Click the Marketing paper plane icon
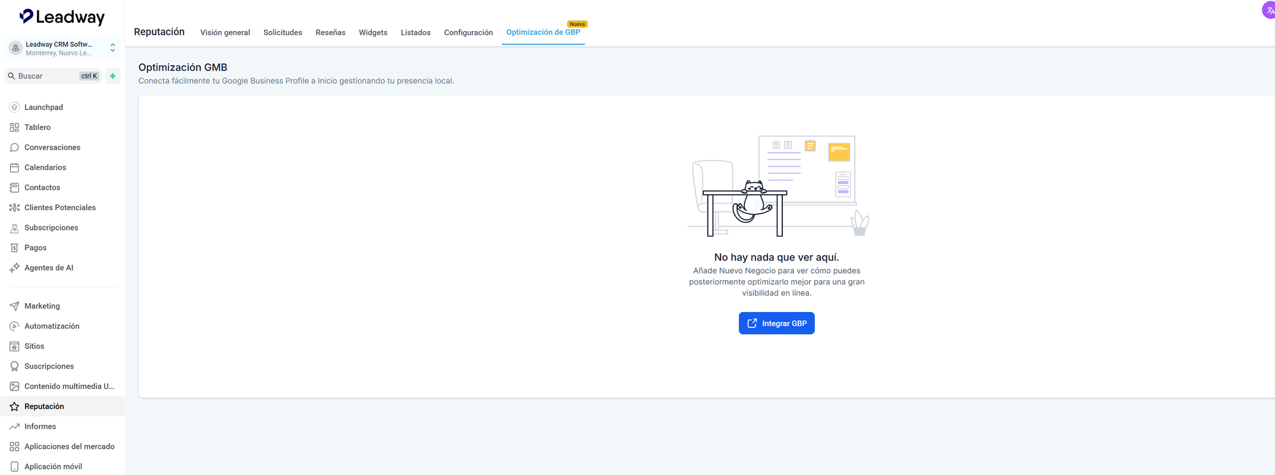This screenshot has width=1275, height=475. (15, 306)
